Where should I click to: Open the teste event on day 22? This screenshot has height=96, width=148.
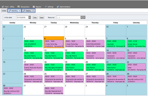[137, 67]
